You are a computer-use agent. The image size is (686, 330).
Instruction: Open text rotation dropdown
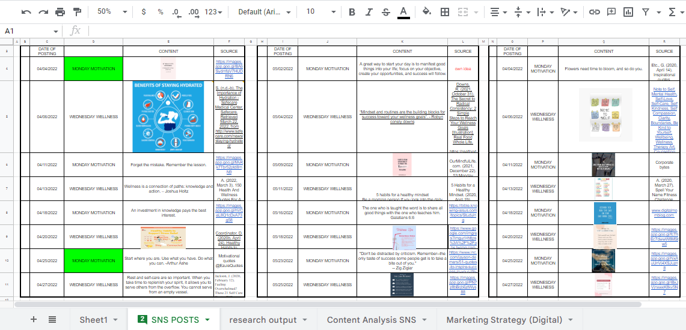click(x=569, y=12)
